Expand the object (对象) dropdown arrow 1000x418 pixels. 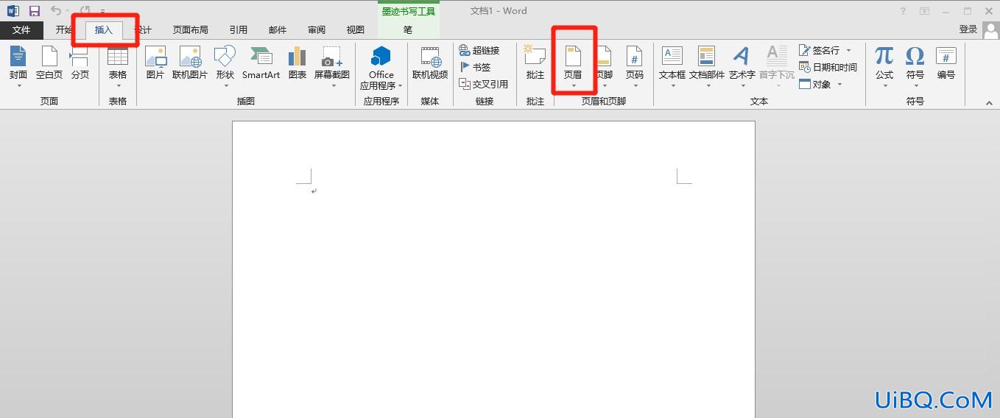point(839,84)
